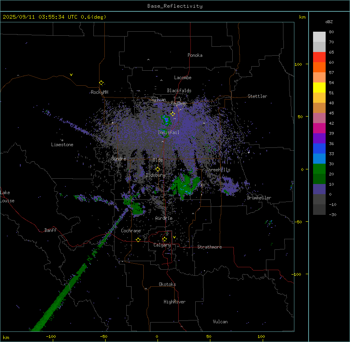Pick the green 20 dBZ legend swatch
The image size is (350, 342).
[319, 169]
